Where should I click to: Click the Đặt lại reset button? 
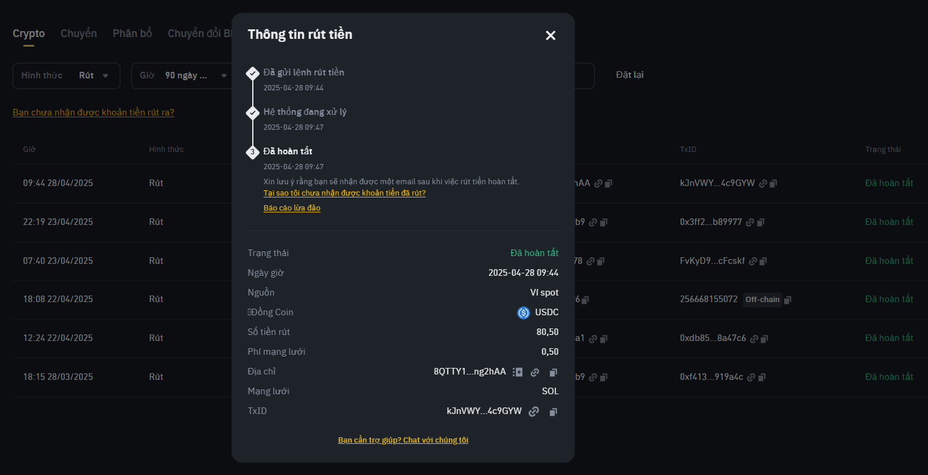click(630, 75)
